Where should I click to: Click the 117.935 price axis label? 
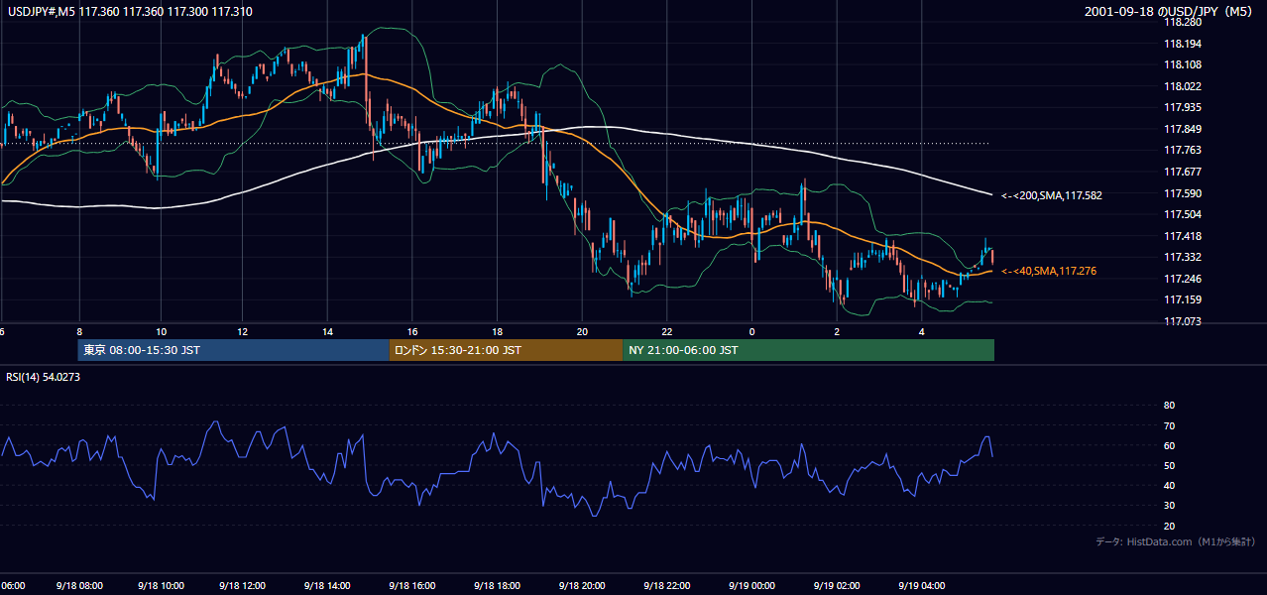pos(1182,107)
